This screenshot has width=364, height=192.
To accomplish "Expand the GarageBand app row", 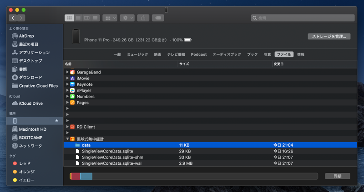I will [x=67, y=72].
